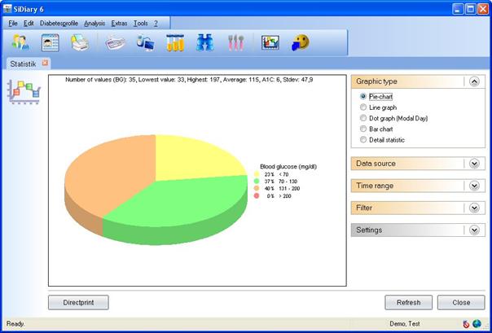Select the Line graph radio button
The height and width of the screenshot is (333, 492).
coord(363,107)
